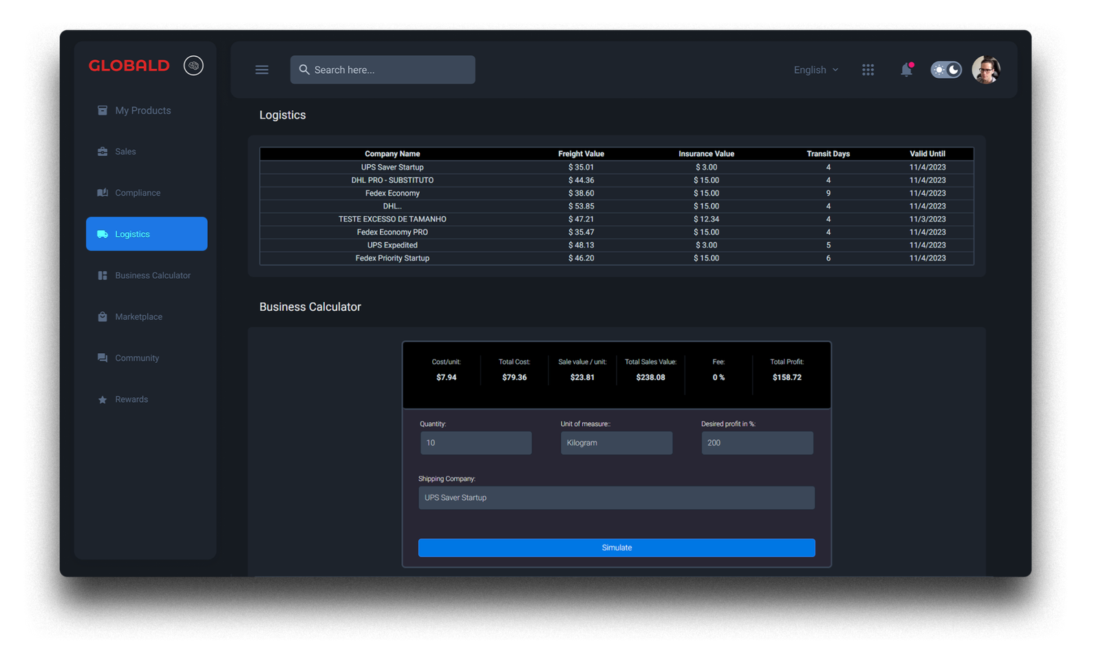Click the Sales briefcase icon
Viewport: 1101px width, 652px height.
click(103, 151)
